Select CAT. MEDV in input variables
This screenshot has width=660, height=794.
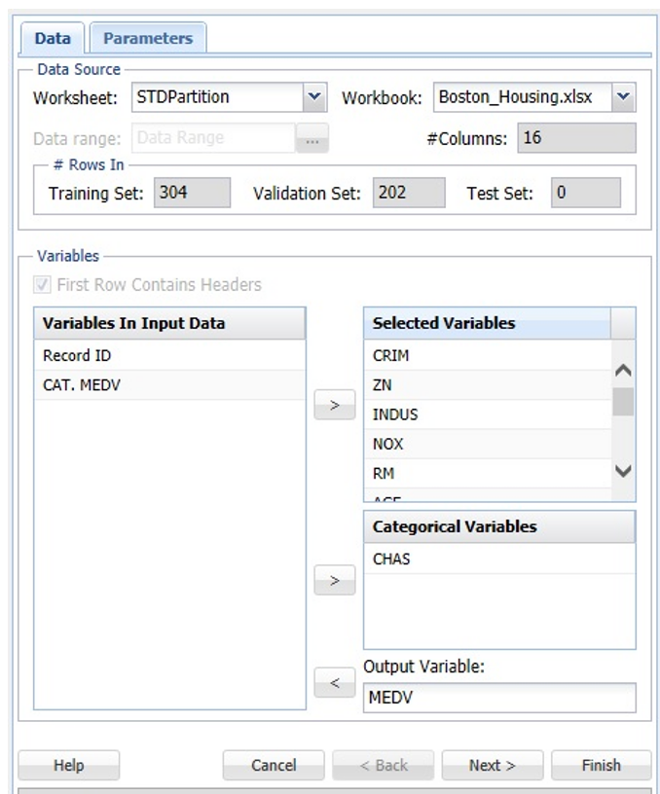pos(82,385)
